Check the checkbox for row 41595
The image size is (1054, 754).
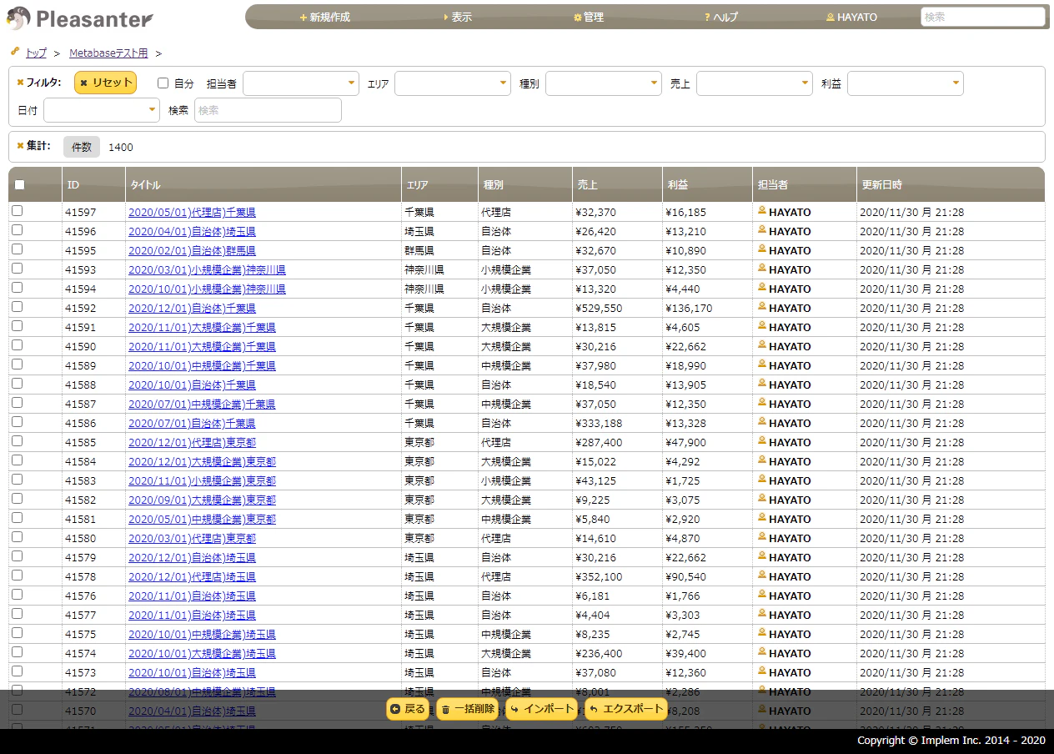tap(17, 249)
